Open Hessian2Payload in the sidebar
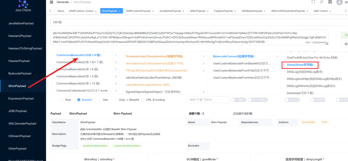This screenshot has height=161, width=348. pos(20,36)
